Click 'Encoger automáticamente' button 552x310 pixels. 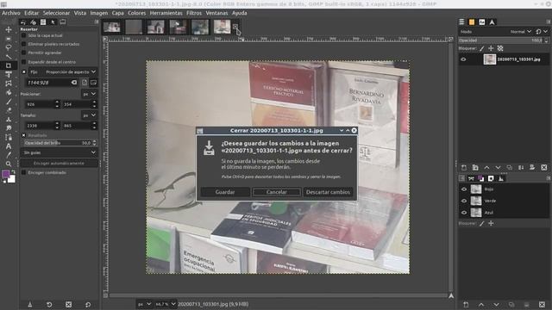tap(59, 163)
